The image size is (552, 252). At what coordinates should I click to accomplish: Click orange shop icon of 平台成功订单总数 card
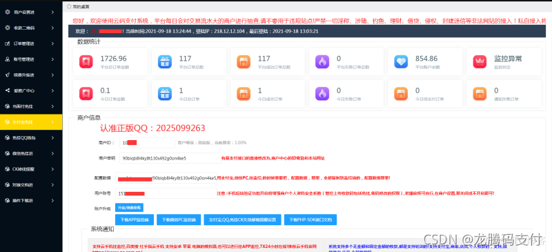[x=244, y=61]
